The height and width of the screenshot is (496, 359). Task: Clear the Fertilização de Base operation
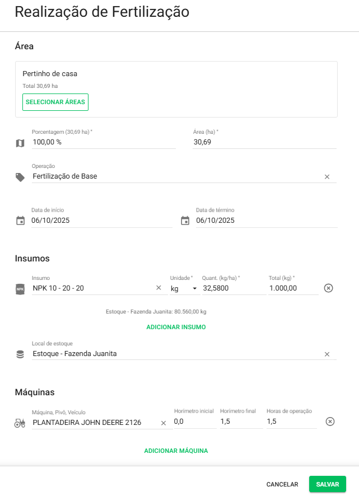327,177
